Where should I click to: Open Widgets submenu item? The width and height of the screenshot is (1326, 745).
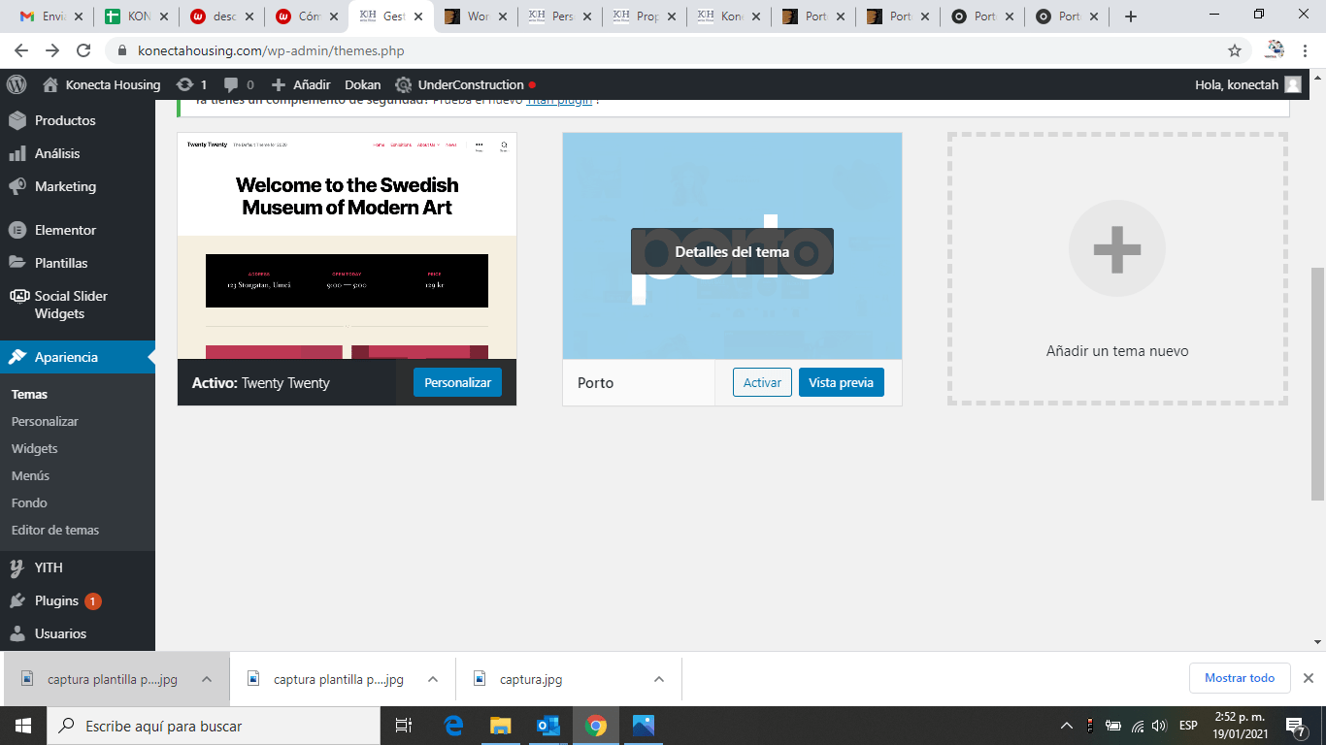(x=35, y=449)
